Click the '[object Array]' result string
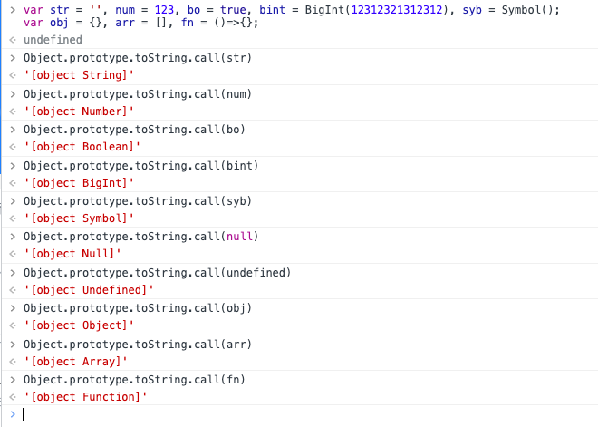This screenshot has height=427, width=598. pos(75,361)
